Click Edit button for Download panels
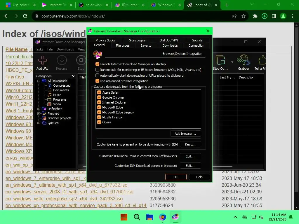The height and width of the screenshot is (224, 299). click(190, 166)
